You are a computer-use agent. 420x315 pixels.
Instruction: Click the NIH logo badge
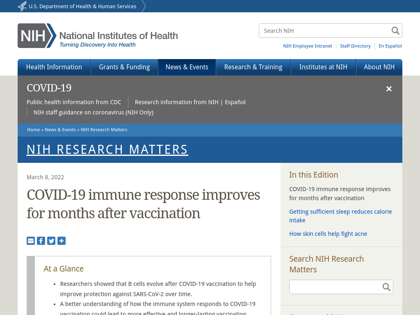click(37, 36)
